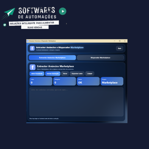Click Facebook icon beside Extractor Anúncios Marketplace heading
Screen dimensions: 149x149
pyautogui.click(x=32, y=67)
